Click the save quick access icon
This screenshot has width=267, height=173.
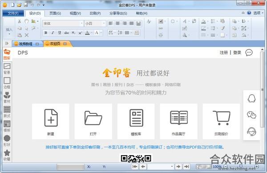point(26,5)
